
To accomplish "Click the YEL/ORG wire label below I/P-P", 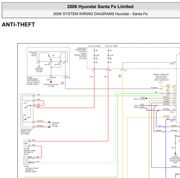I will (x=120, y=76).
